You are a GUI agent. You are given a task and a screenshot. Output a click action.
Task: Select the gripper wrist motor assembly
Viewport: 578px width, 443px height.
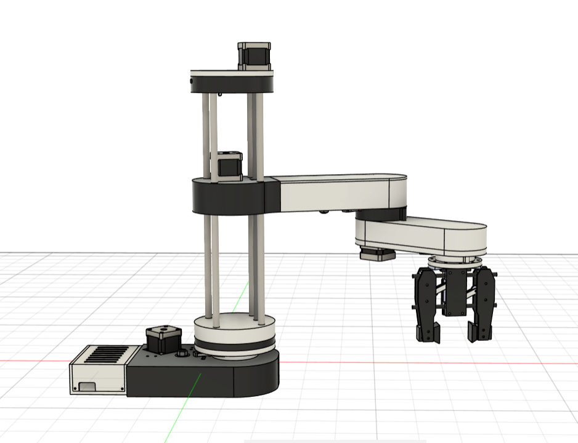(x=454, y=261)
